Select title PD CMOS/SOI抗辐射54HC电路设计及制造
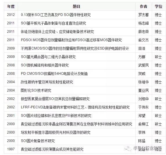This screenshot has width=166, height=155. pos(54,74)
